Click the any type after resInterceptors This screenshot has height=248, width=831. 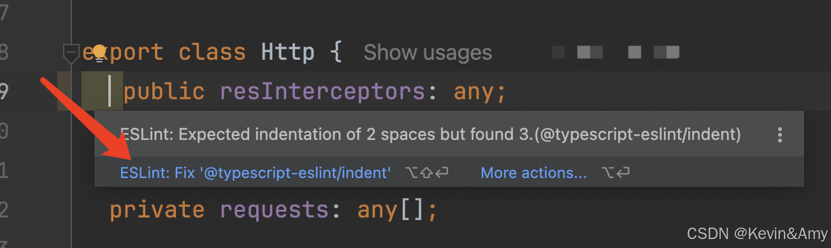click(473, 93)
